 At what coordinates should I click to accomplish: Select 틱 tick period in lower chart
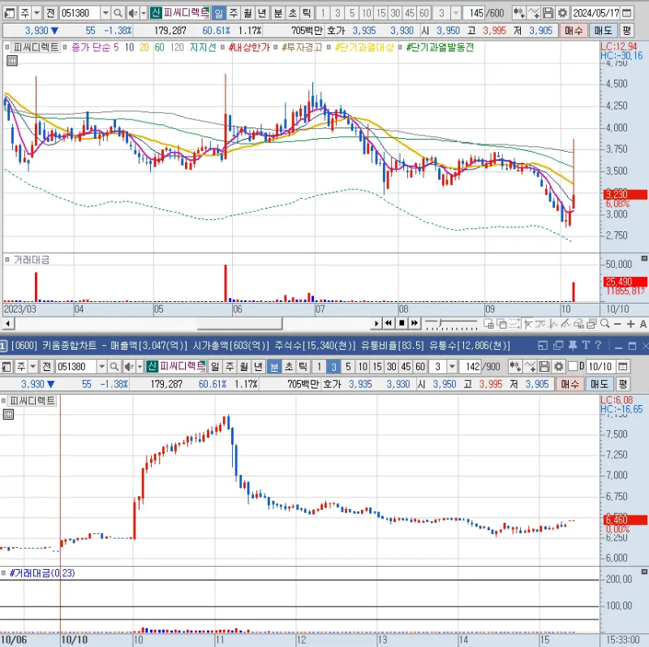[303, 367]
